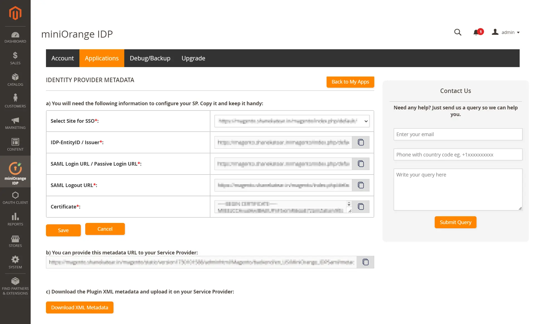Click the miniOrange IDP page title
Image resolution: width=535 pixels, height=324 pixels.
click(77, 34)
